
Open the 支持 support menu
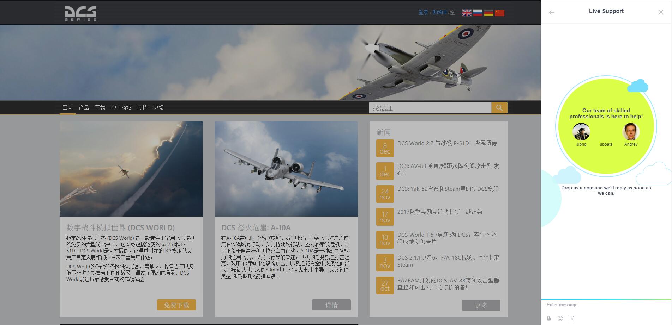coord(142,107)
